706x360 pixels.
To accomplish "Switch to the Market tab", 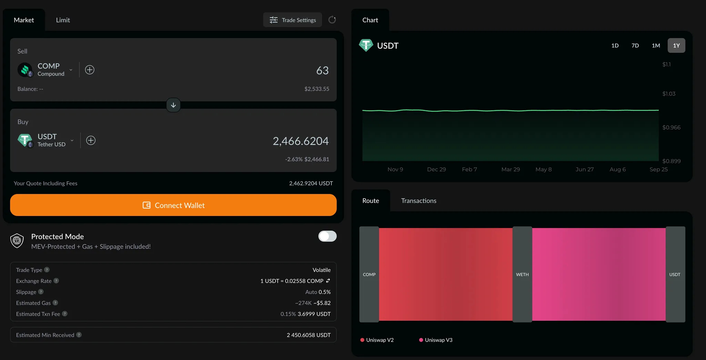I will click(x=24, y=20).
